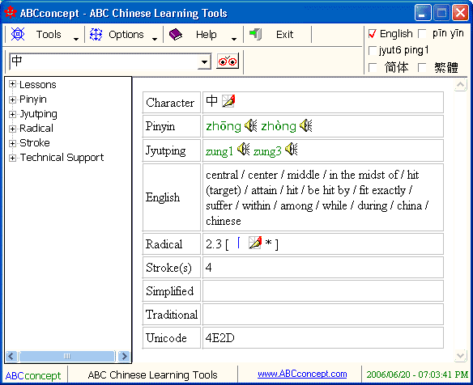Screen dimensions: 473x385
Task: Click the radical number 2.3
Action: point(214,244)
